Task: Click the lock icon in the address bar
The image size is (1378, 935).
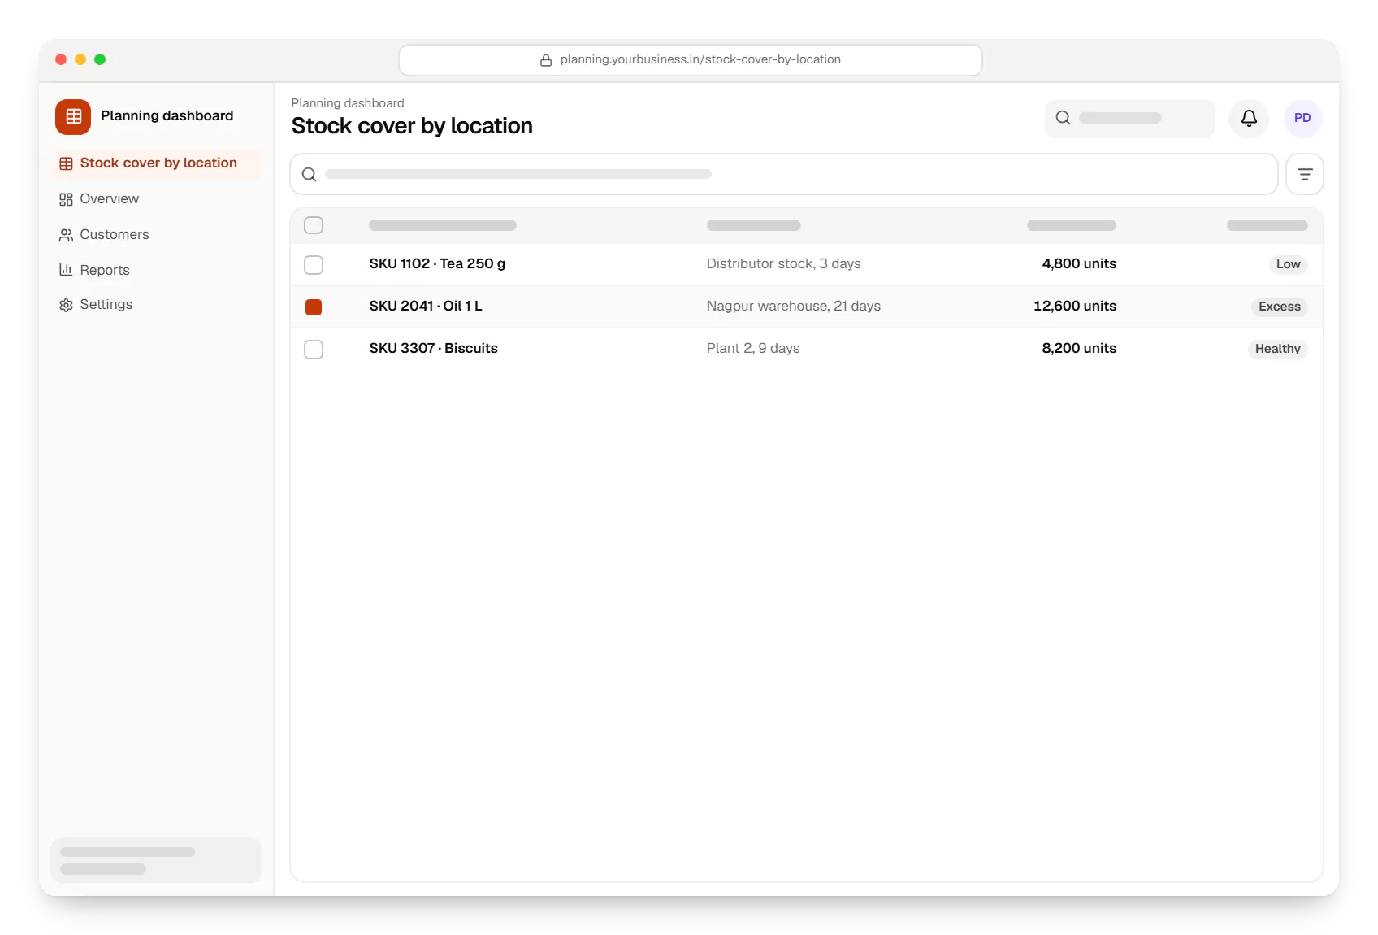Action: click(x=546, y=60)
